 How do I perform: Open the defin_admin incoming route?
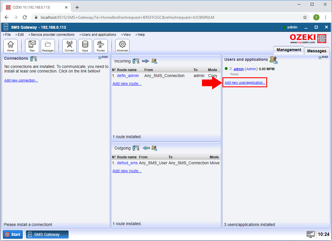pyautogui.click(x=128, y=76)
